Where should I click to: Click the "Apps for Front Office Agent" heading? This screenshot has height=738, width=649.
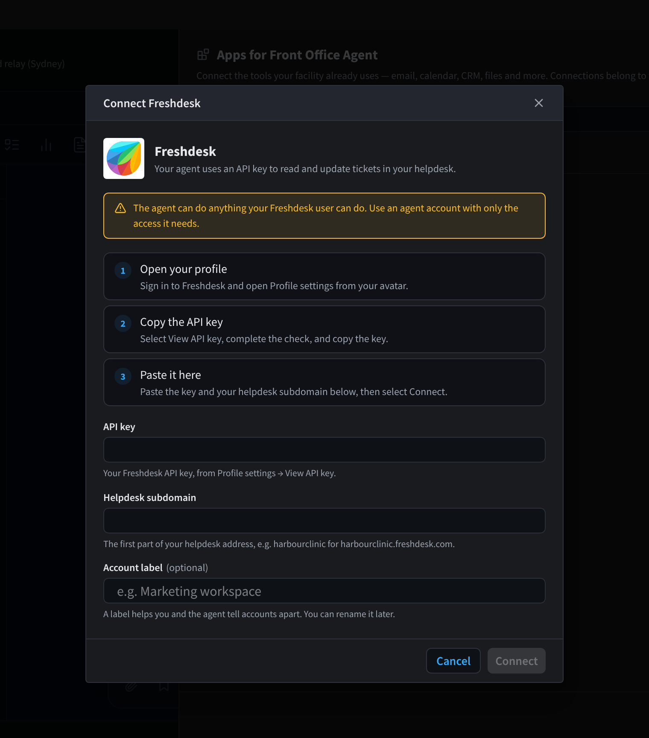(x=297, y=55)
